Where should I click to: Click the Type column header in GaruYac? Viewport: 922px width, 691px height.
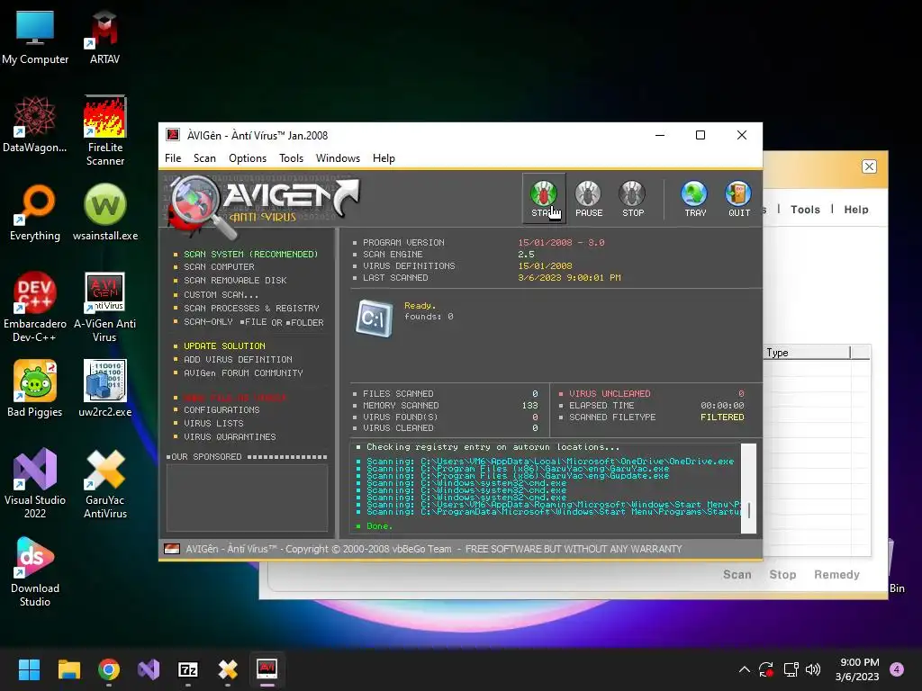coord(807,353)
